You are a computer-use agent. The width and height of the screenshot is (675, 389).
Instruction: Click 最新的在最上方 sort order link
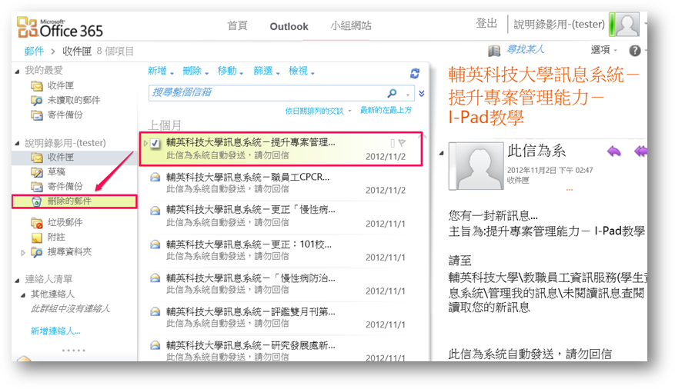(x=386, y=111)
